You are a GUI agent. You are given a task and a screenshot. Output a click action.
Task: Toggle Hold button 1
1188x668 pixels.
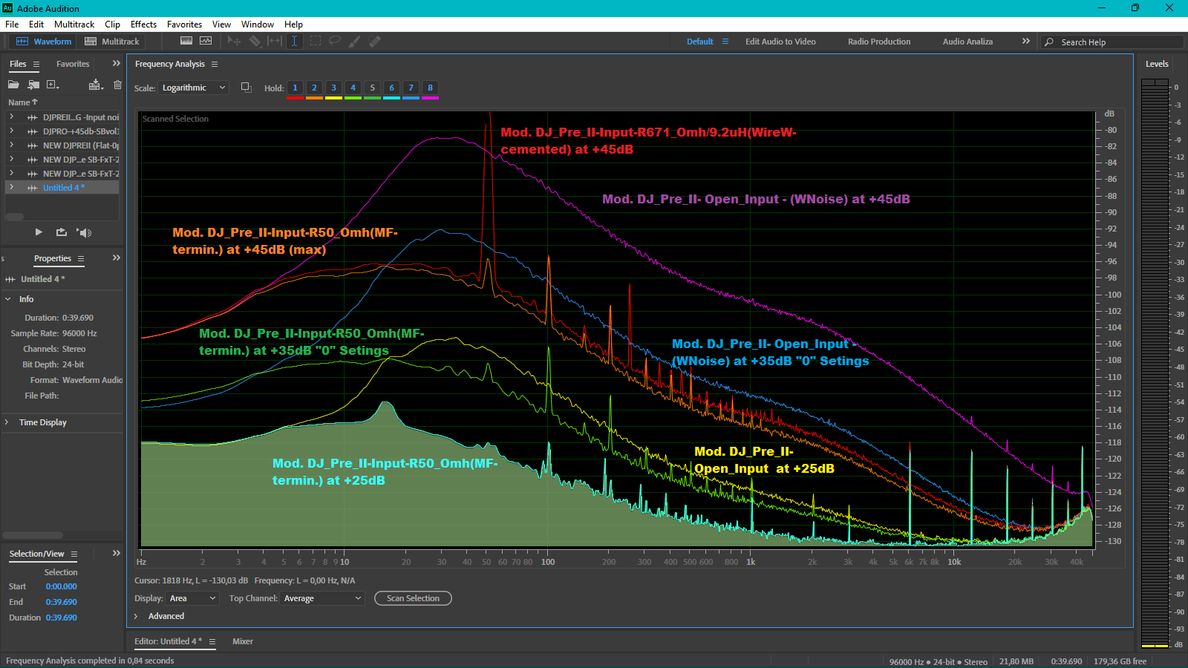point(295,88)
